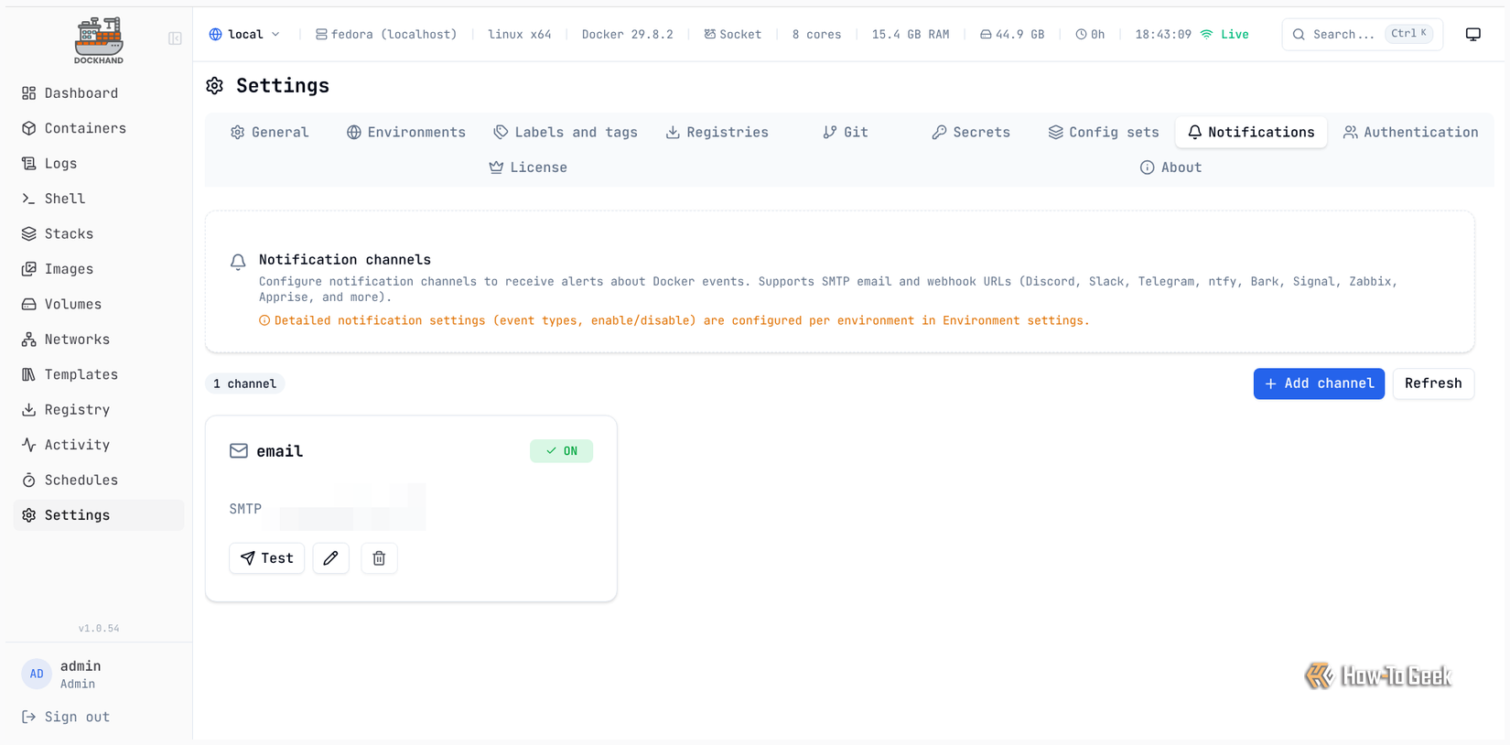The width and height of the screenshot is (1510, 745).
Task: Open the Authentication tab
Action: click(x=1410, y=133)
